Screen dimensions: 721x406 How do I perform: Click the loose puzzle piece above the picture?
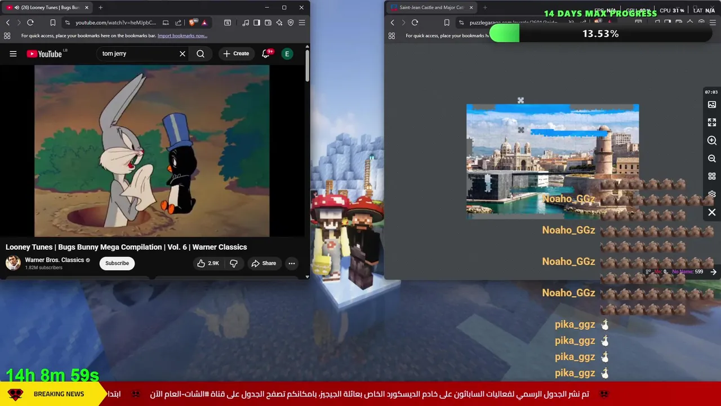tap(520, 100)
